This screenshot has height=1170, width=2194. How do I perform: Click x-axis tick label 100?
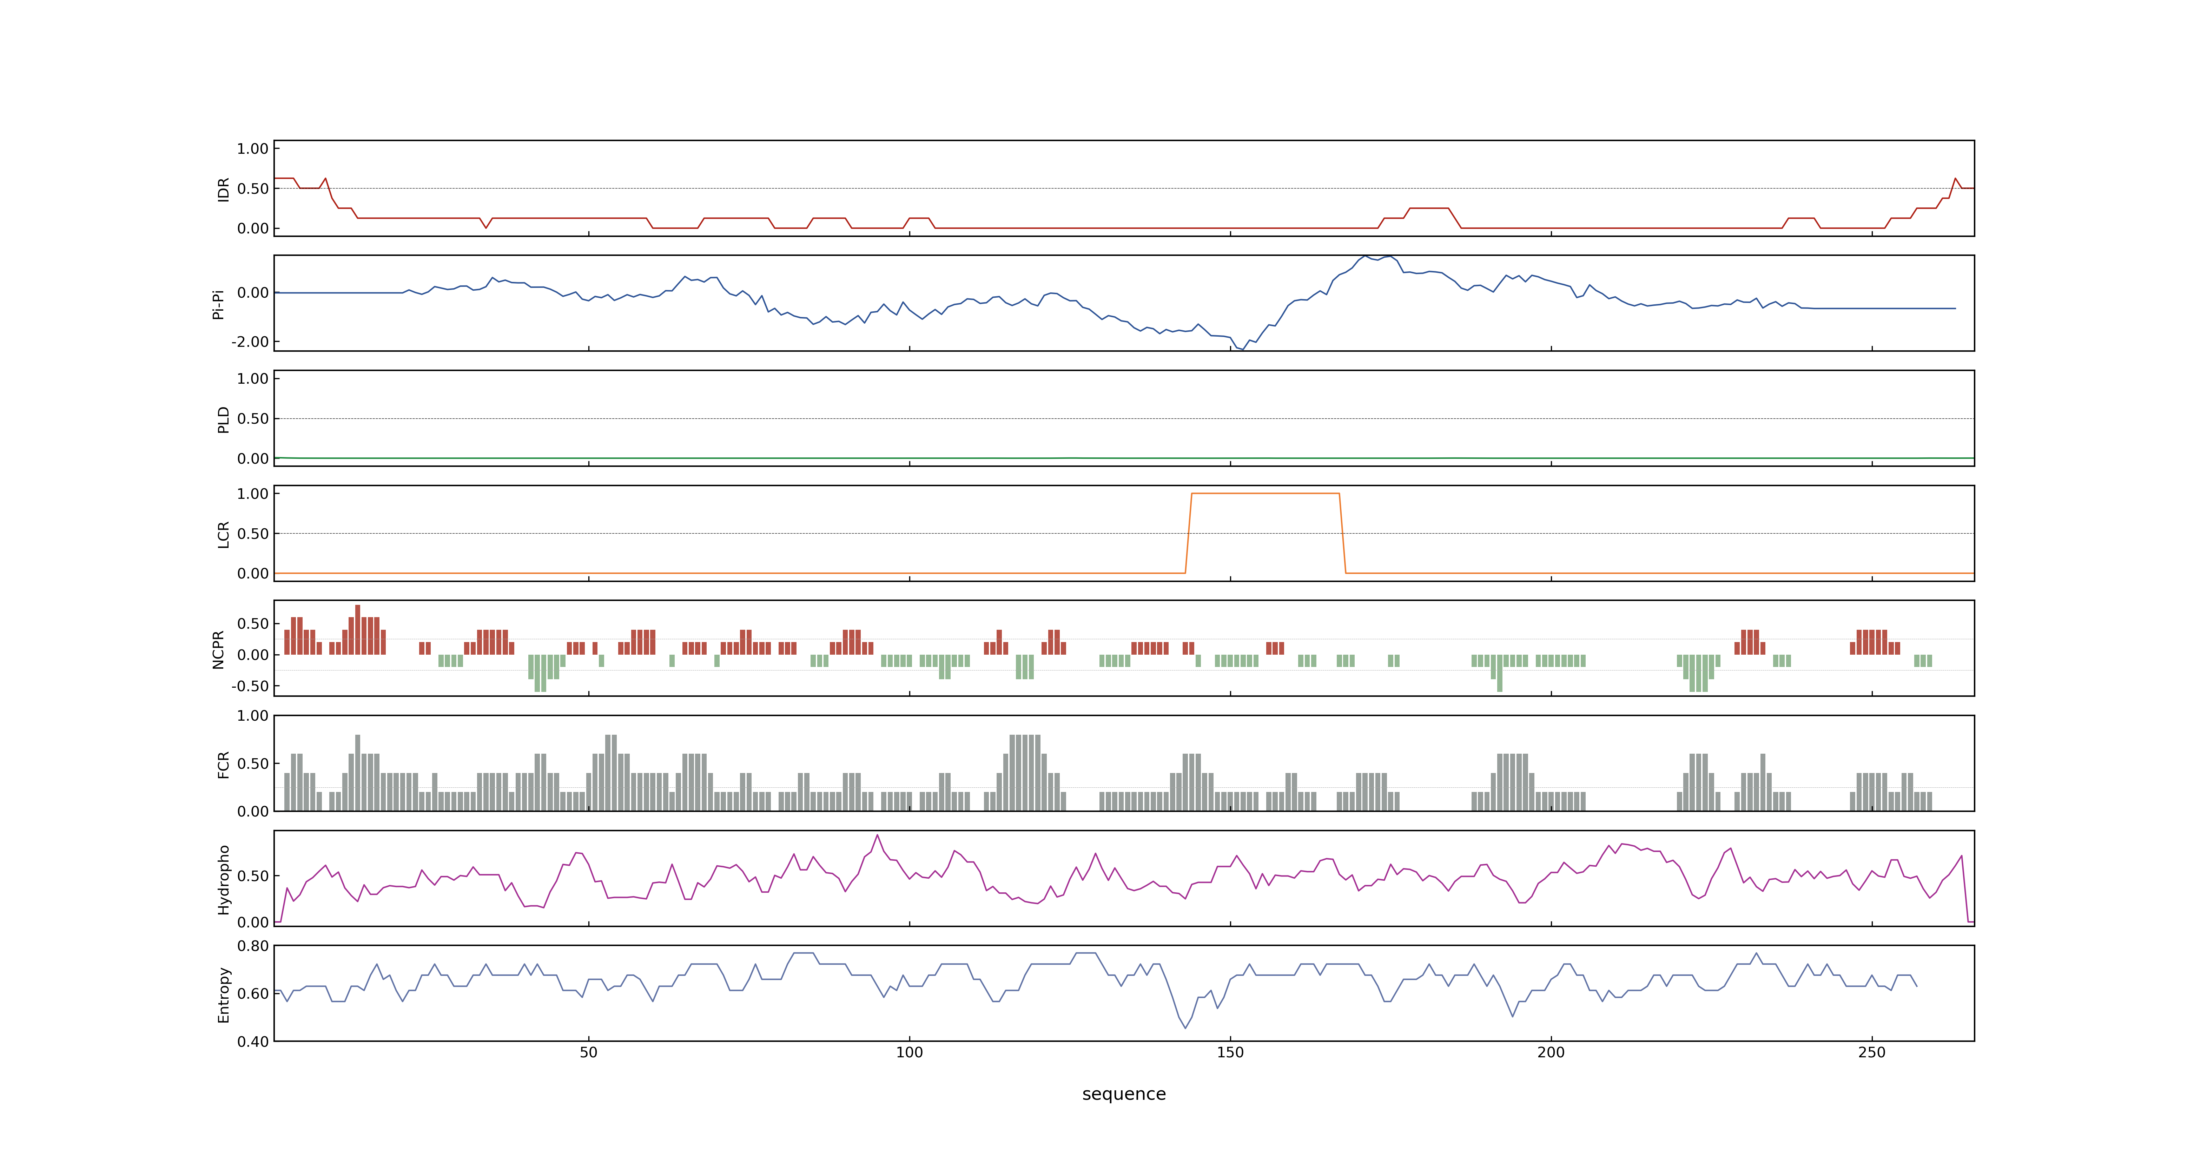click(x=910, y=1052)
